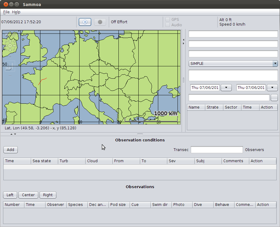The width and height of the screenshot is (280, 227).
Task: Open the second date picker dropdown arrow
Action: pos(272,87)
